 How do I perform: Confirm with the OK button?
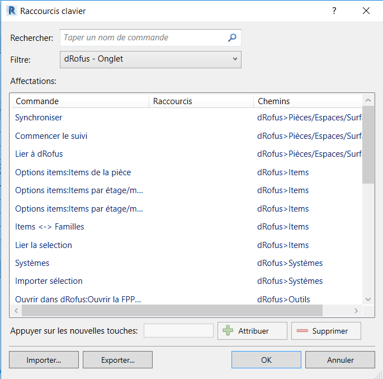click(x=266, y=360)
